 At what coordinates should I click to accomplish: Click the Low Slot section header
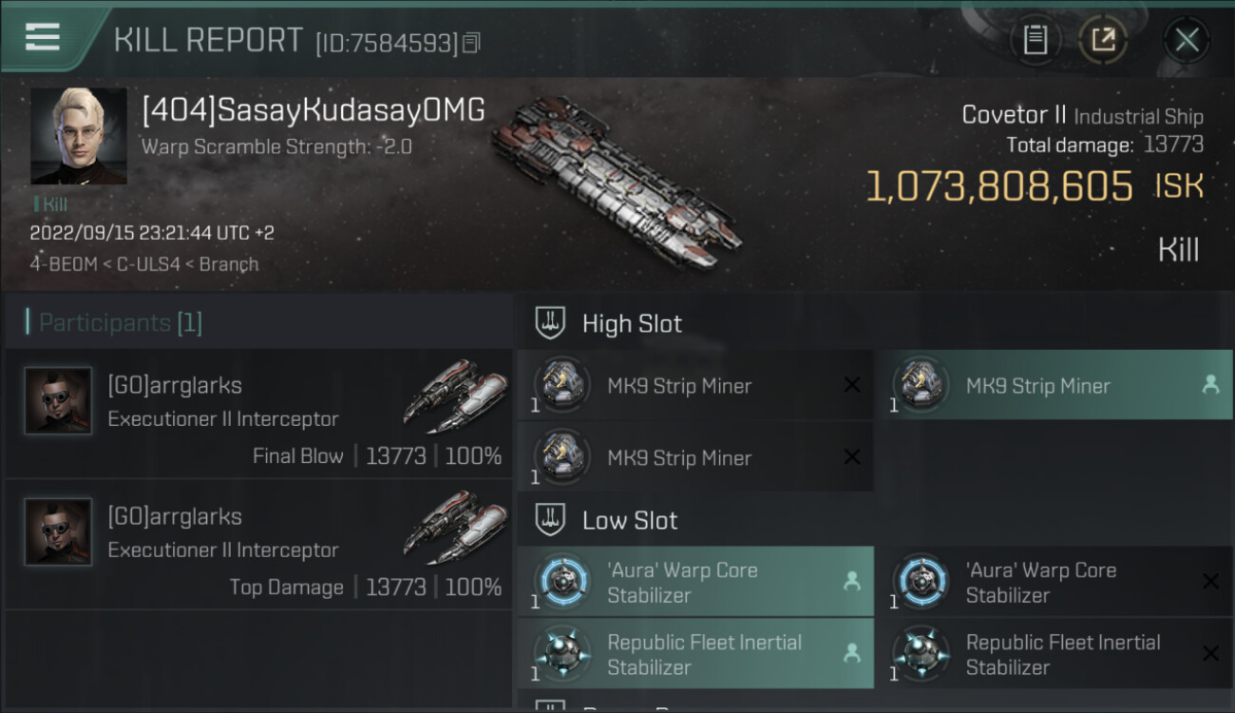point(630,521)
